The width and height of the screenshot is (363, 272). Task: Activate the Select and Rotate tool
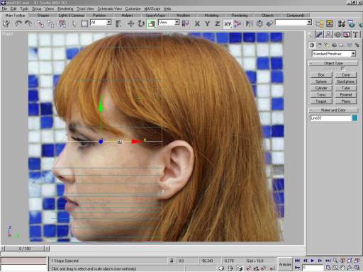141,23
